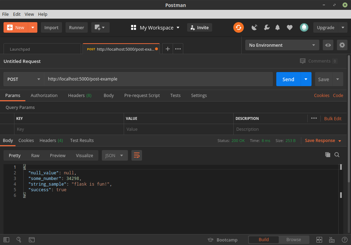Add a new request tab with the plus icon
This screenshot has height=245, width=351.
coord(168,49)
